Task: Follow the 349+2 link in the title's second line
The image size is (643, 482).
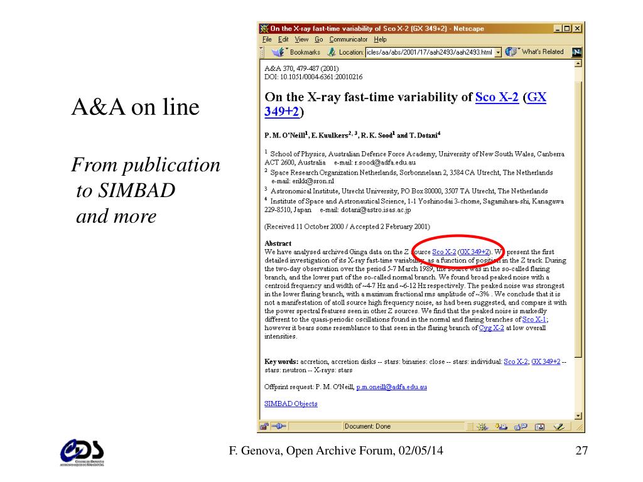Action: coord(281,111)
